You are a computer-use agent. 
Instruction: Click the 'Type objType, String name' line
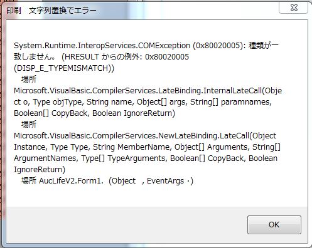[x=143, y=102]
